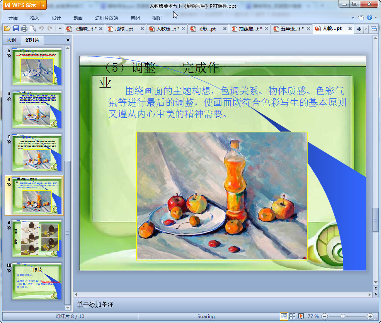The width and height of the screenshot is (381, 323).
Task: Close the active 人教...pt tab
Action: [x=350, y=29]
